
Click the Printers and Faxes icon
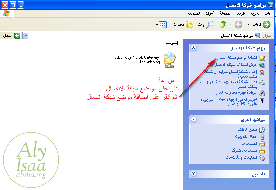pyautogui.click(x=262, y=157)
